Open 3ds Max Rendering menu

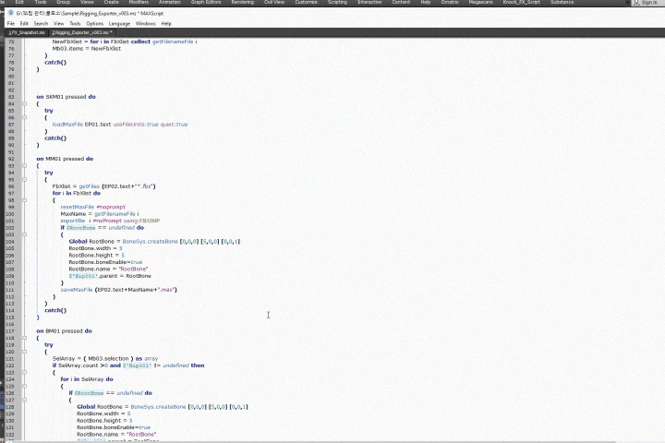[x=243, y=2]
